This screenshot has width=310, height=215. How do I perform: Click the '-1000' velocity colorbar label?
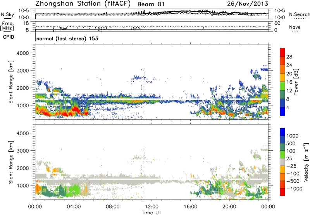(294, 189)
